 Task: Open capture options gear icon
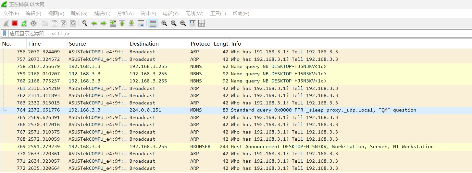pos(33,23)
